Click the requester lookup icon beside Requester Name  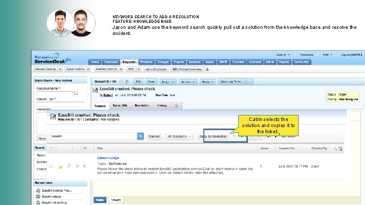(x=76, y=93)
